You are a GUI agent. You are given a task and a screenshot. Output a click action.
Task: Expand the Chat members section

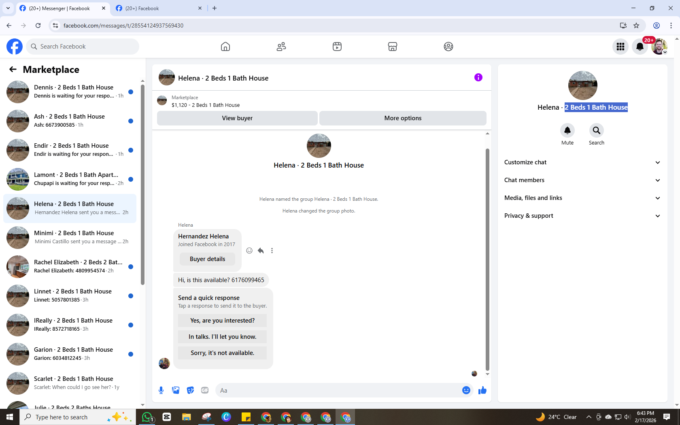pos(582,180)
